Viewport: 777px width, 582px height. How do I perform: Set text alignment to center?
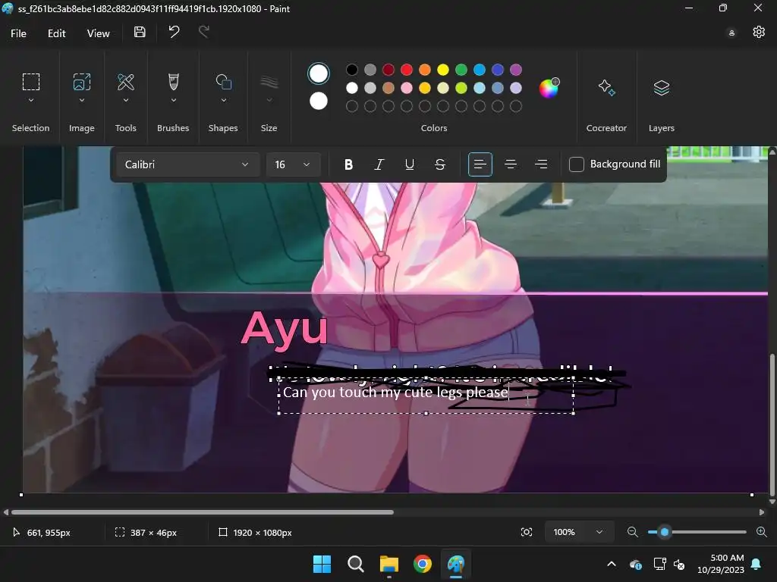[511, 164]
